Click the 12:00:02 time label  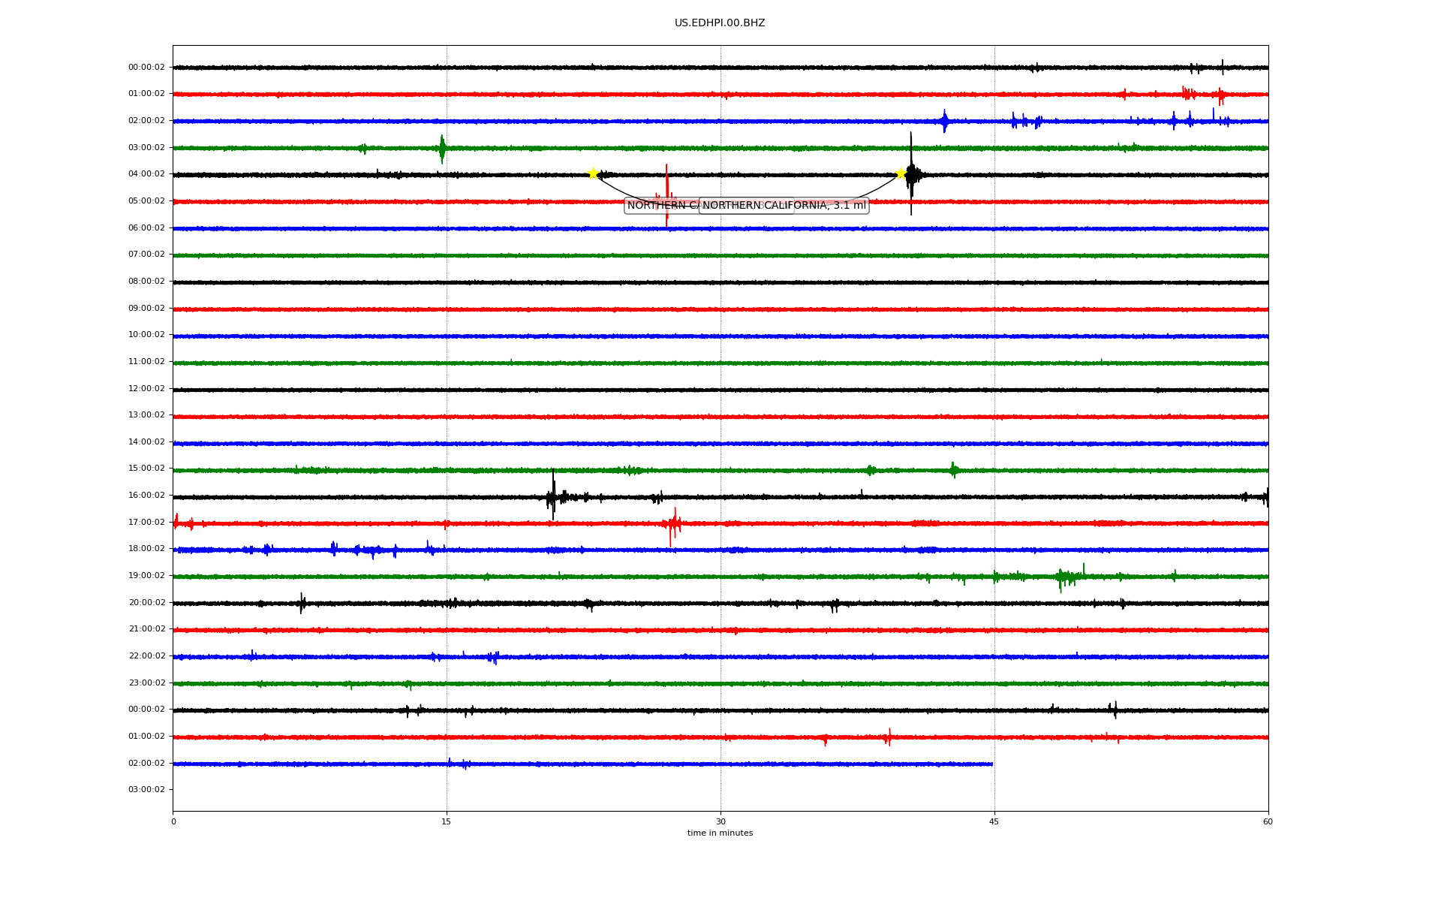point(146,389)
